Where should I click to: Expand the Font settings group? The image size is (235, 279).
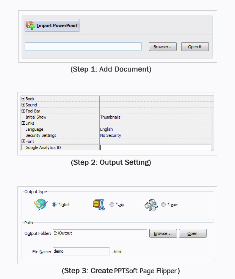point(23,141)
